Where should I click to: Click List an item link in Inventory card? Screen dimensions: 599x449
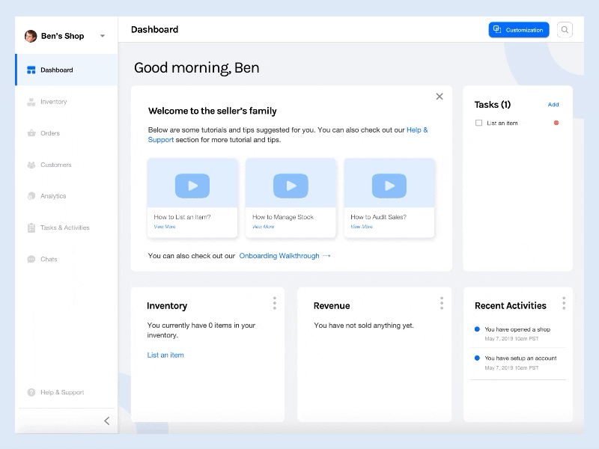[x=165, y=355]
